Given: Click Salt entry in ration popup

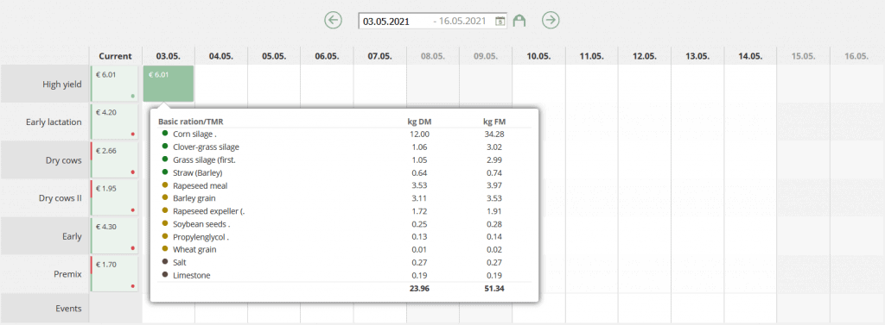Looking at the screenshot, I should pos(180,262).
